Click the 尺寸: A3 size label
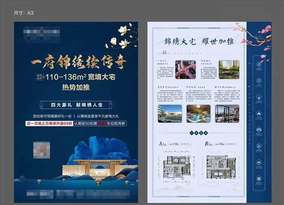The image size is (284, 205). coord(24,13)
